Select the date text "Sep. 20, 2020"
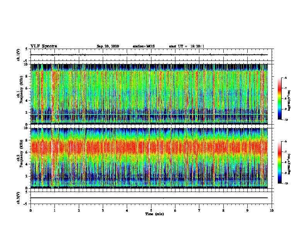306x236 pixels. point(108,46)
